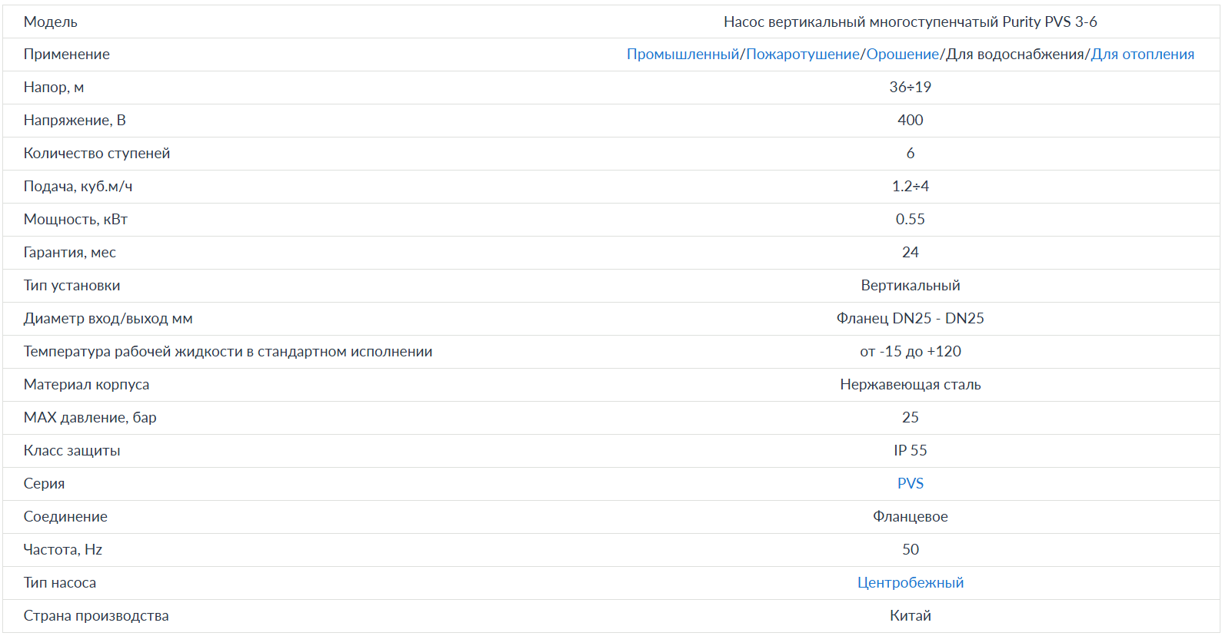Click the power value 0.55
The image size is (1222, 636).
(910, 220)
